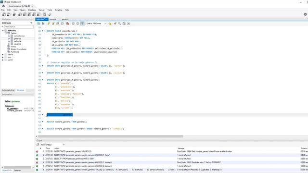This screenshot has height=173, width=308.
Task: Open the Query menu
Action: click(23, 10)
